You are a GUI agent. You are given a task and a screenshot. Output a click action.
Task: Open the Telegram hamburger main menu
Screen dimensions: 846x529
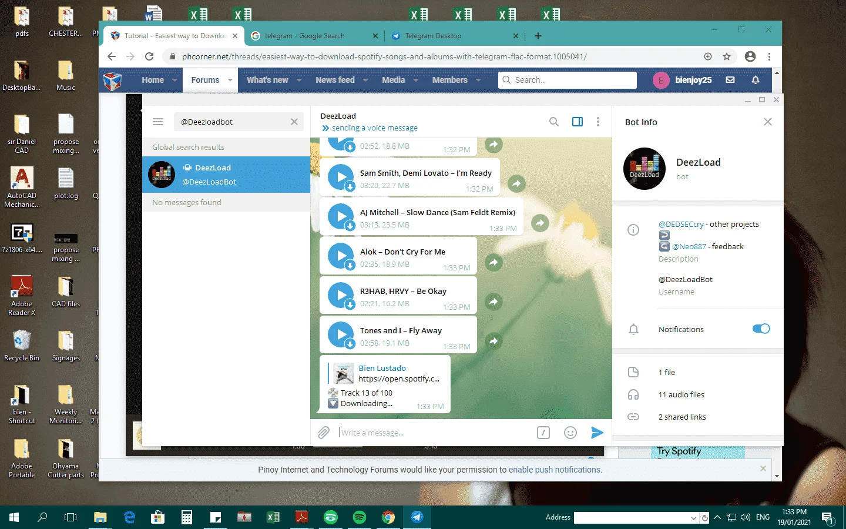click(158, 122)
